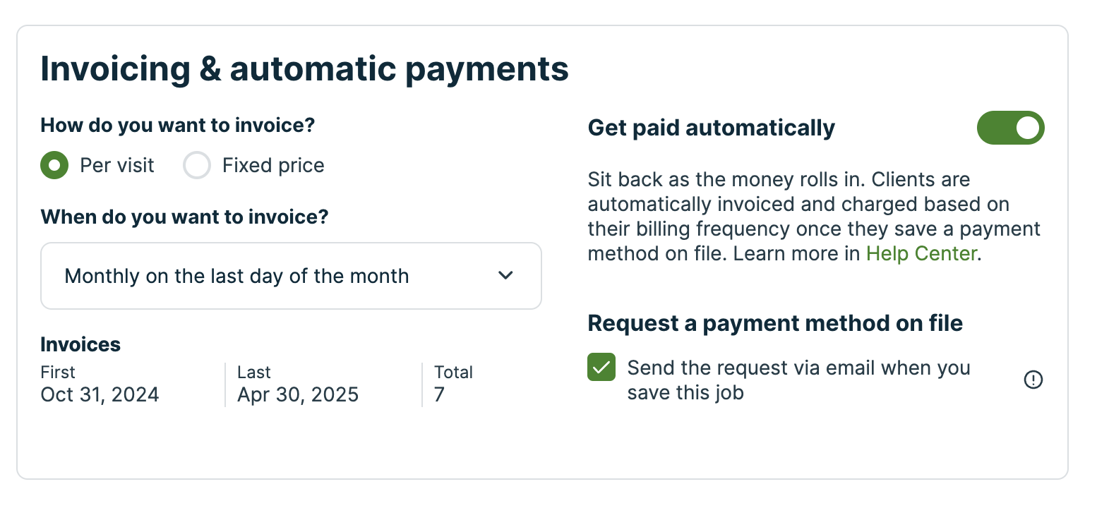The width and height of the screenshot is (1097, 508).
Task: Click the chevron arrow in the Monthly dropdown
Action: click(x=505, y=276)
